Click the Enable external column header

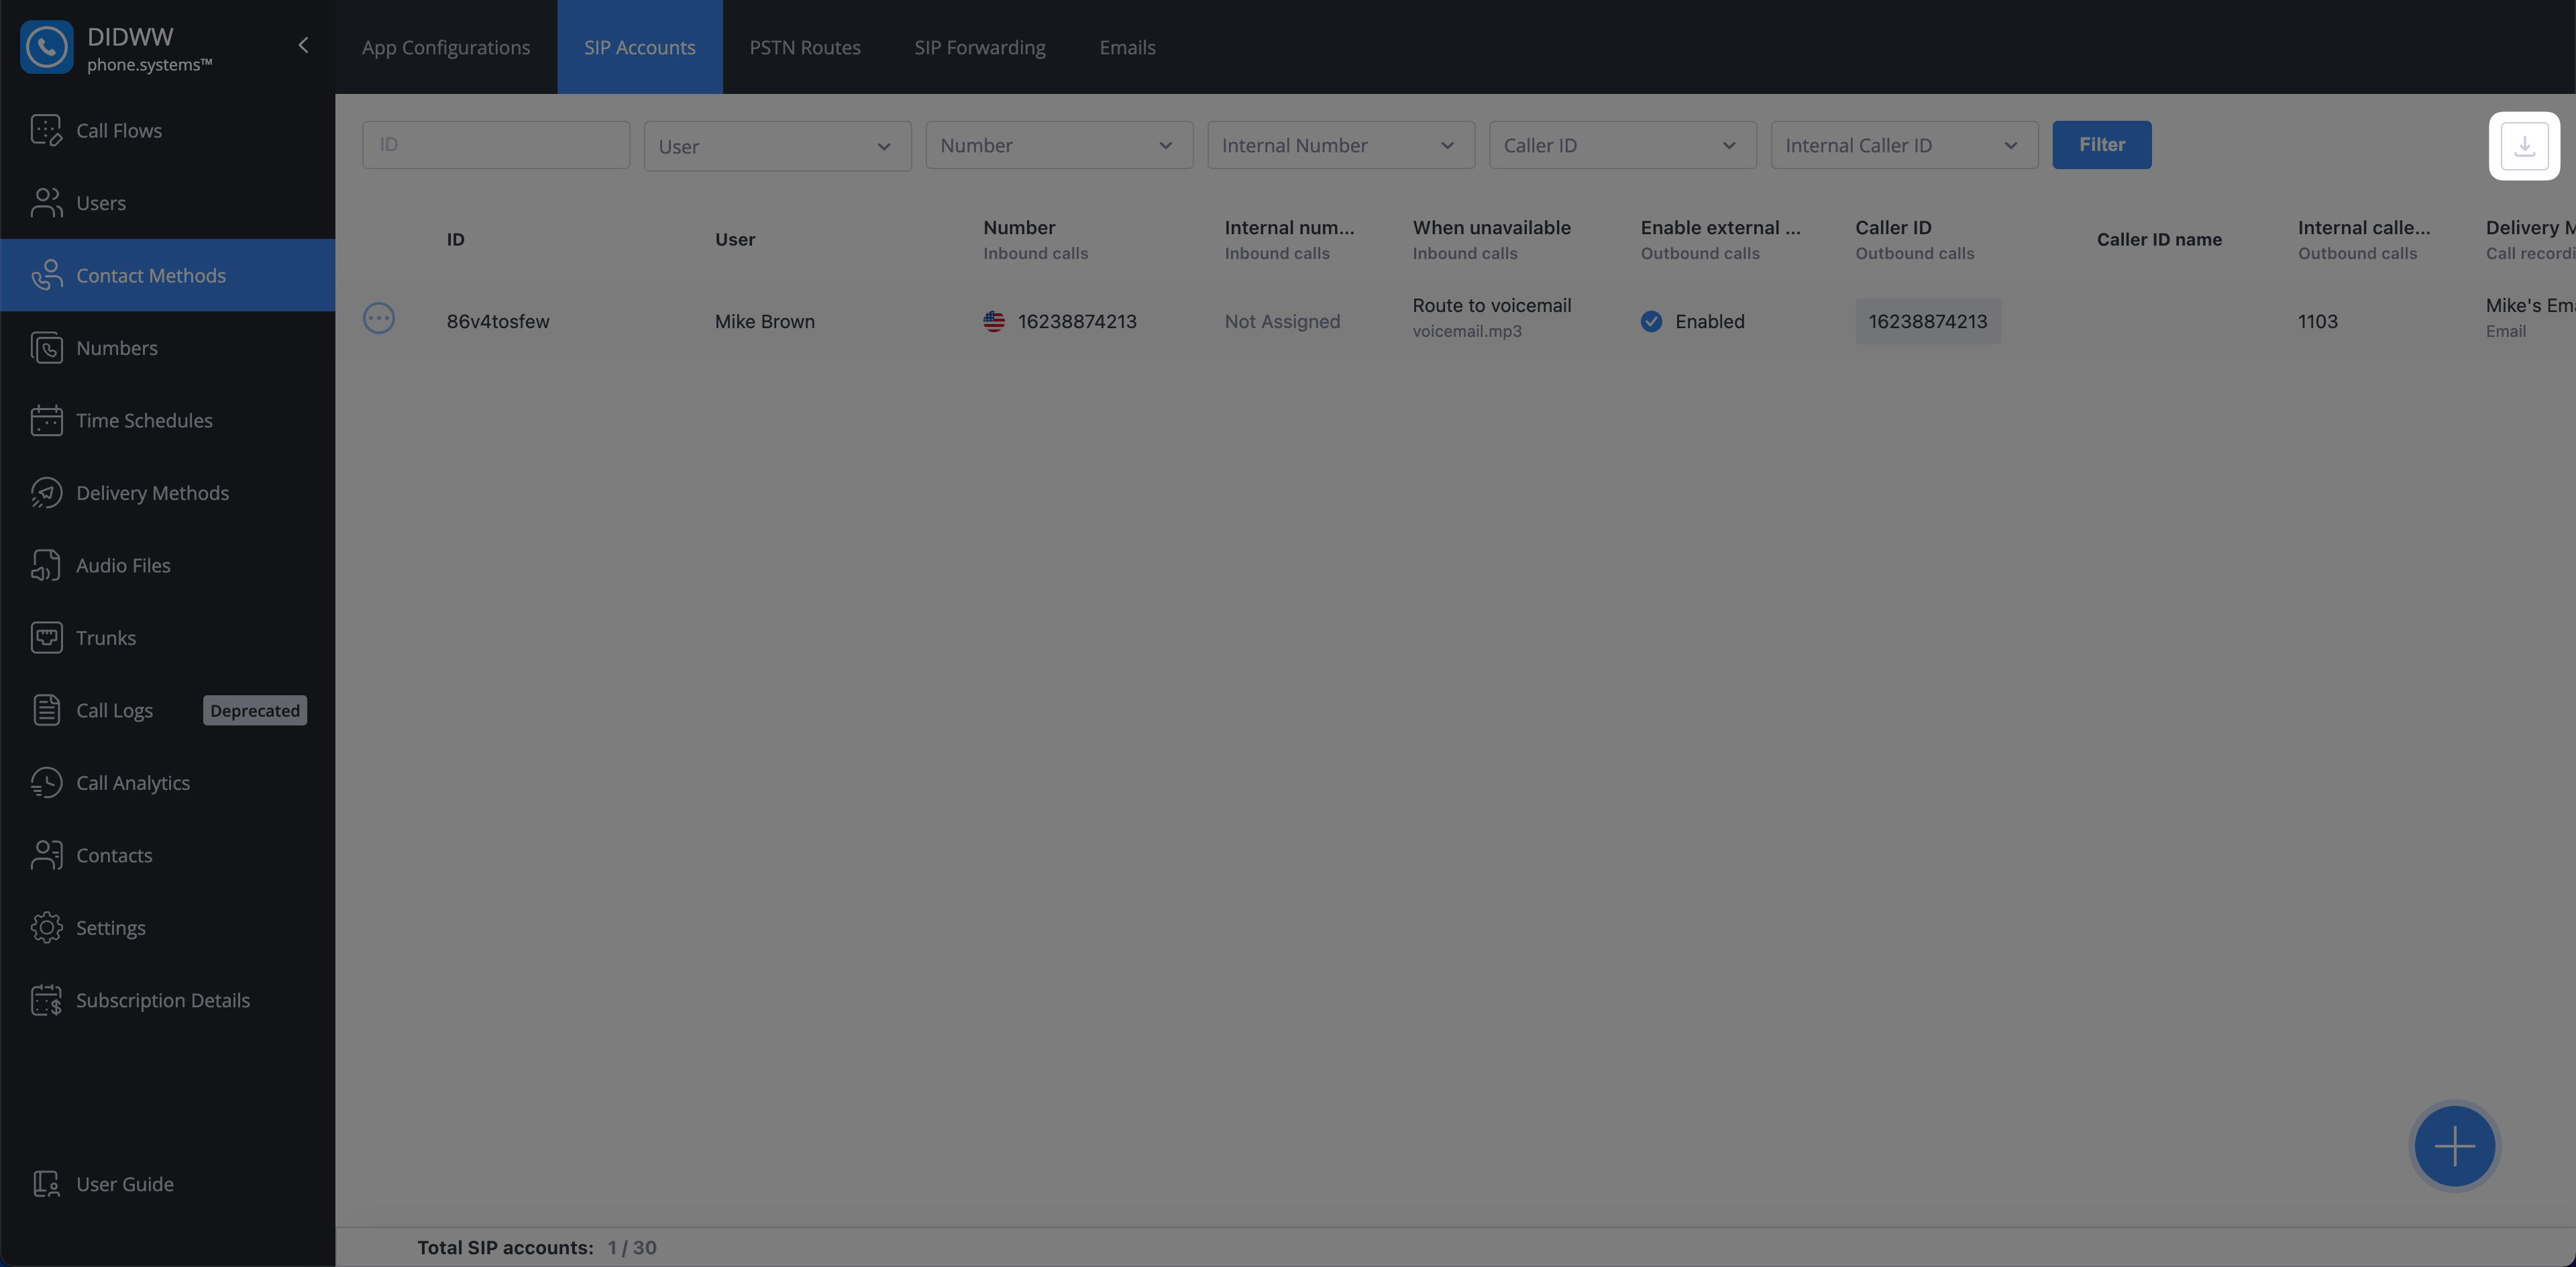point(1720,227)
